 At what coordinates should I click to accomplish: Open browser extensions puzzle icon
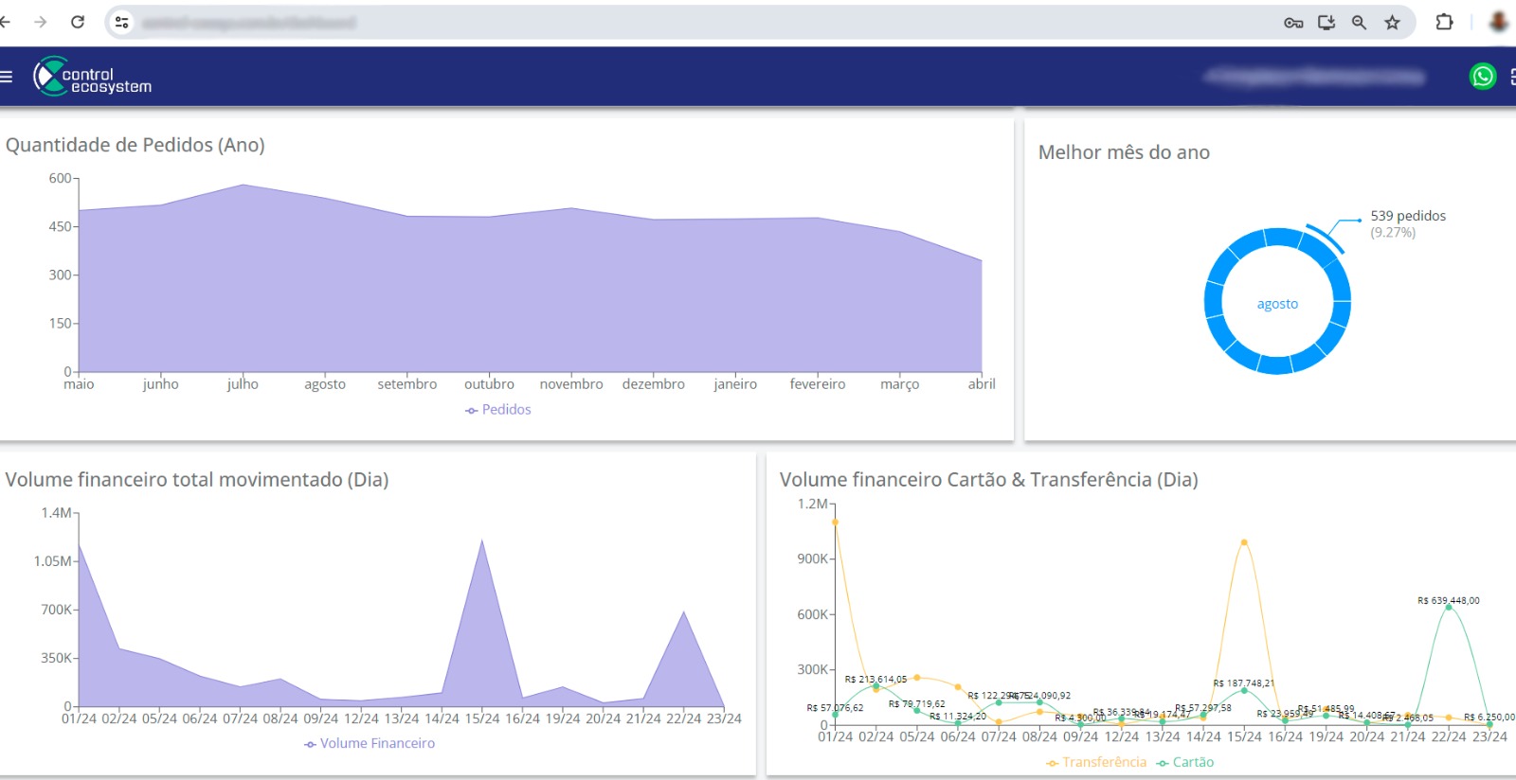pos(1444,22)
